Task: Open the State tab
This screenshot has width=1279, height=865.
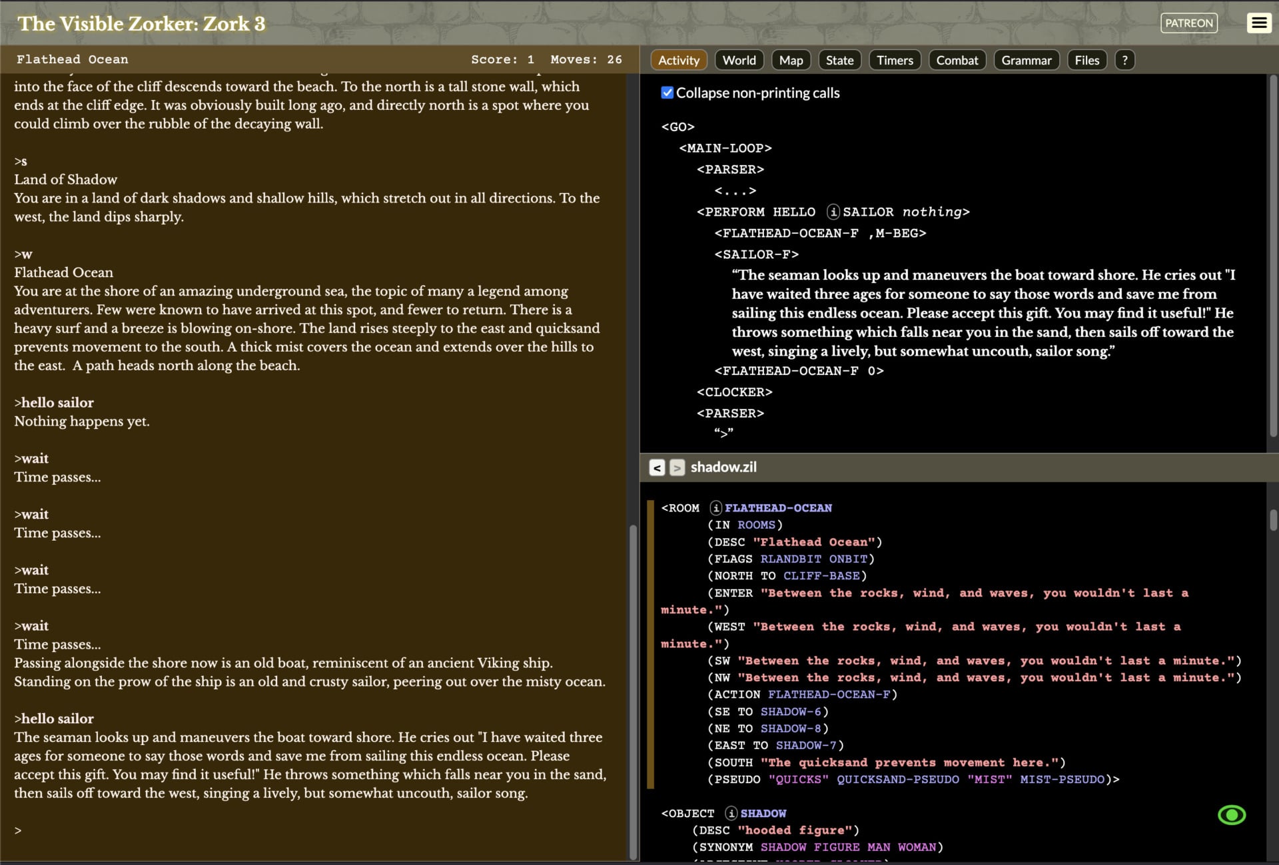Action: click(839, 61)
